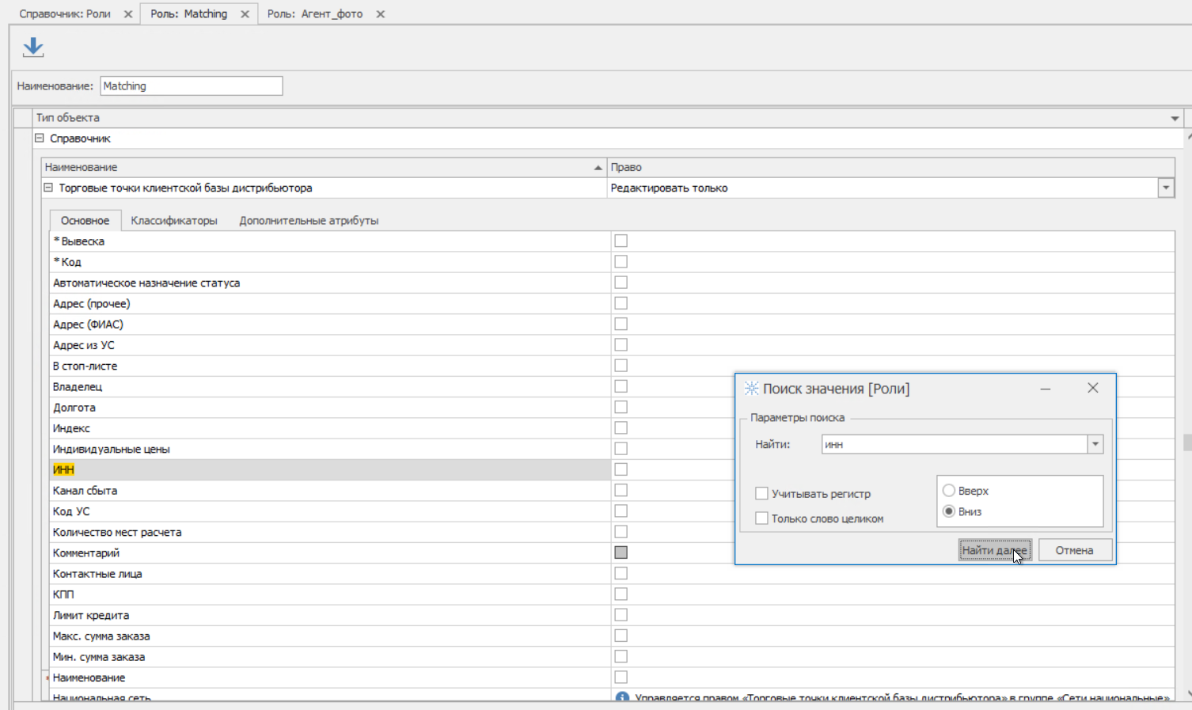Select the Роль: Matching tab
This screenshot has height=710, width=1192.
coord(189,14)
